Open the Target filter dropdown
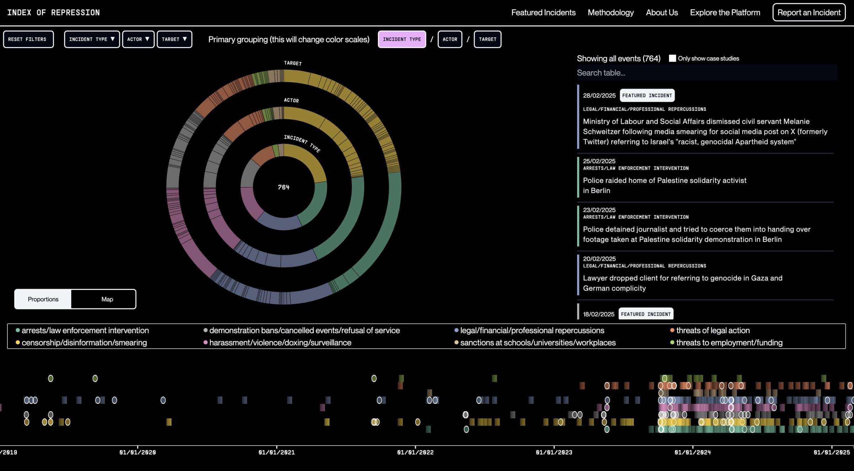Viewport: 854px width, 471px height. click(174, 39)
